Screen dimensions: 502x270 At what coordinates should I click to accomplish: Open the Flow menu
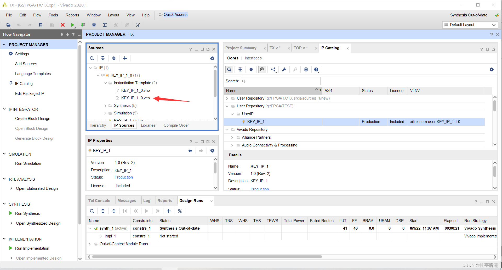37,15
